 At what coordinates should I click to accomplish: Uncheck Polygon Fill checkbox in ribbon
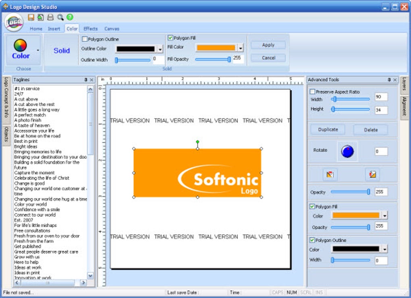(x=170, y=38)
